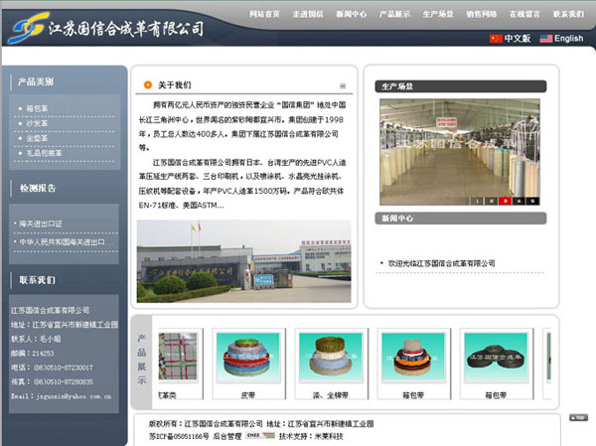The image size is (596, 446).
Task: Open 产品展示 in the top navigation
Action: [x=394, y=14]
